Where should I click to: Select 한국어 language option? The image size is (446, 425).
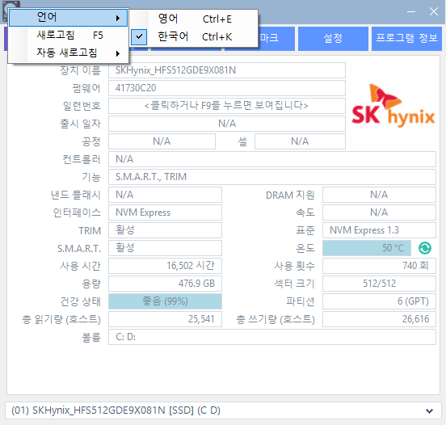pos(195,36)
